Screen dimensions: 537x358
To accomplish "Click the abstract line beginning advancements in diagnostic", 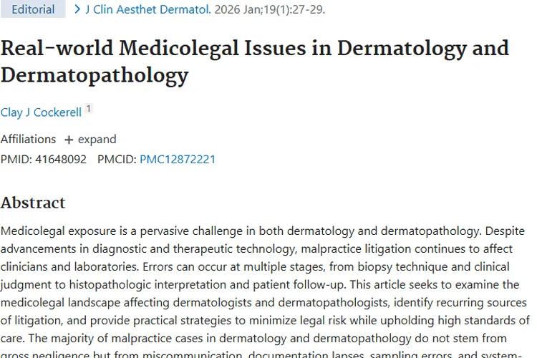I will [x=257, y=248].
